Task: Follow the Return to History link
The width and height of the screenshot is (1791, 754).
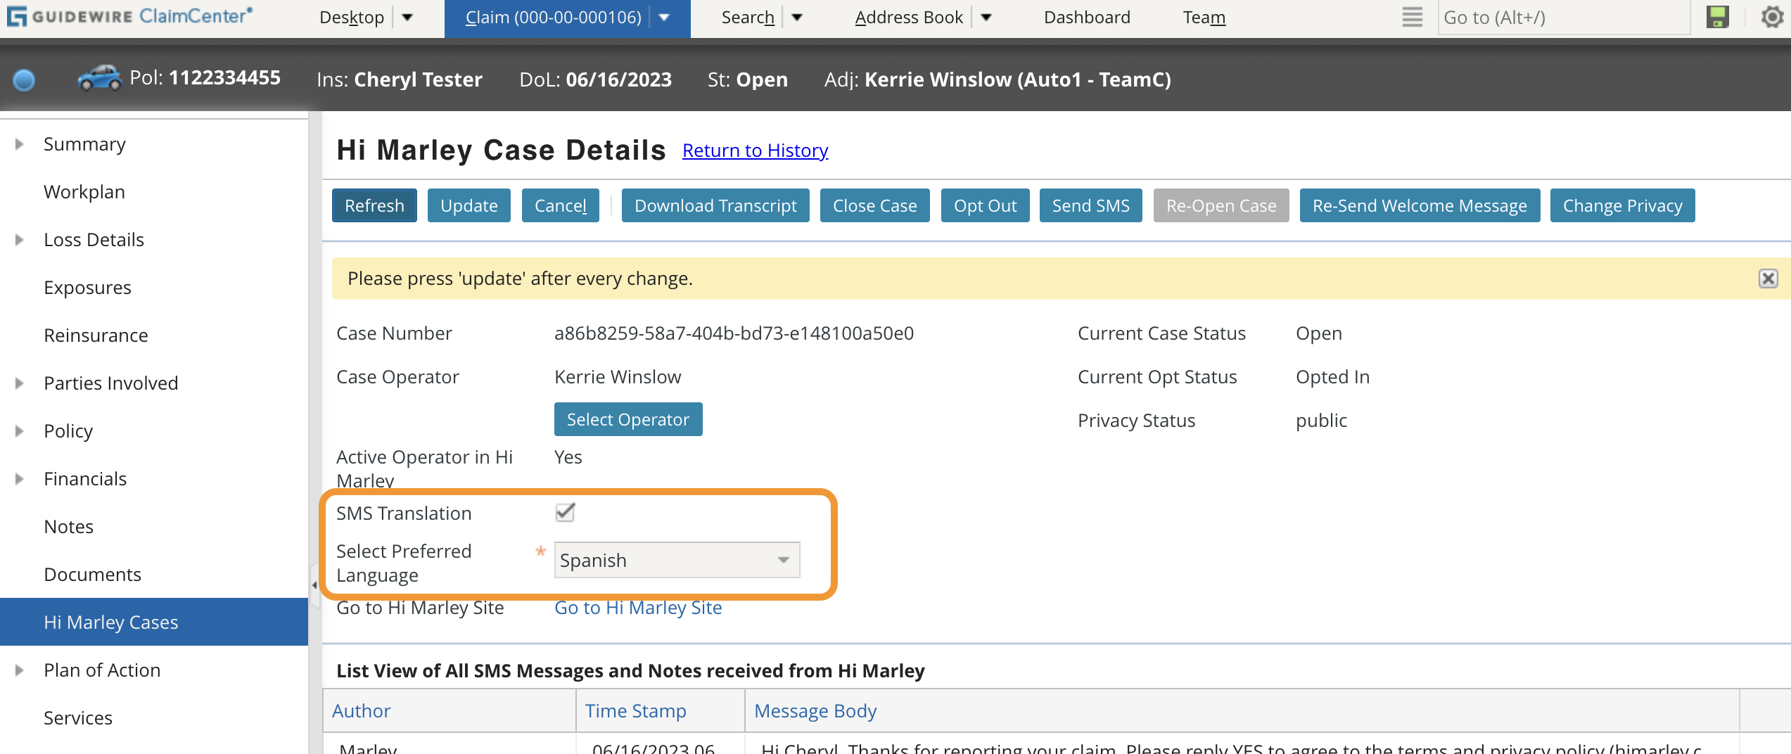Action: 754,150
